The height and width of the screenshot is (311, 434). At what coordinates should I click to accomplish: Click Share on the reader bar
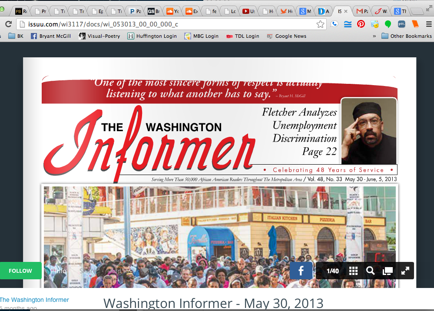pyautogui.click(x=87, y=271)
